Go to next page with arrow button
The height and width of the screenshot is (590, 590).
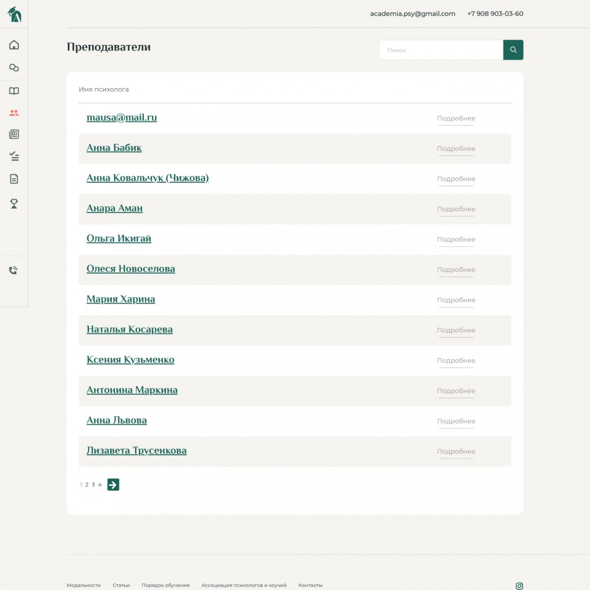[x=113, y=484]
